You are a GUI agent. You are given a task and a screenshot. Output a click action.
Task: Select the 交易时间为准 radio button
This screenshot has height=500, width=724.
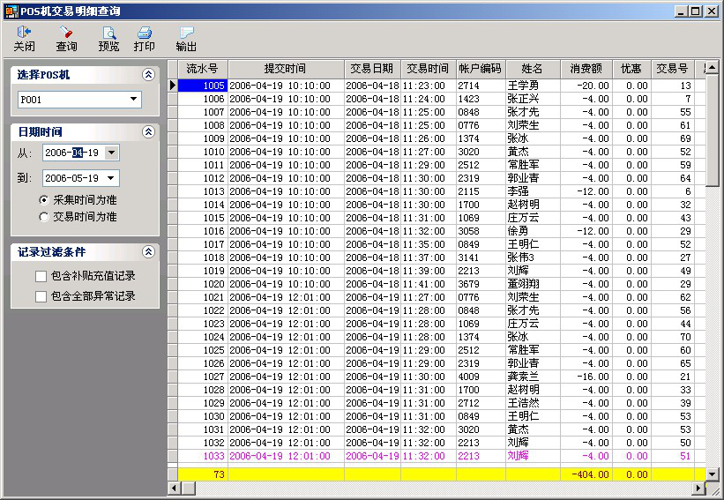point(44,216)
